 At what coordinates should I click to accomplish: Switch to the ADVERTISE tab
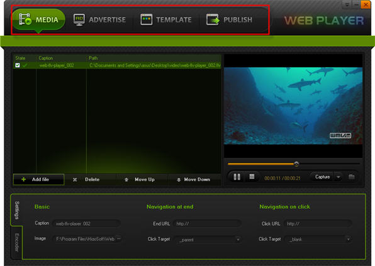[x=100, y=19]
